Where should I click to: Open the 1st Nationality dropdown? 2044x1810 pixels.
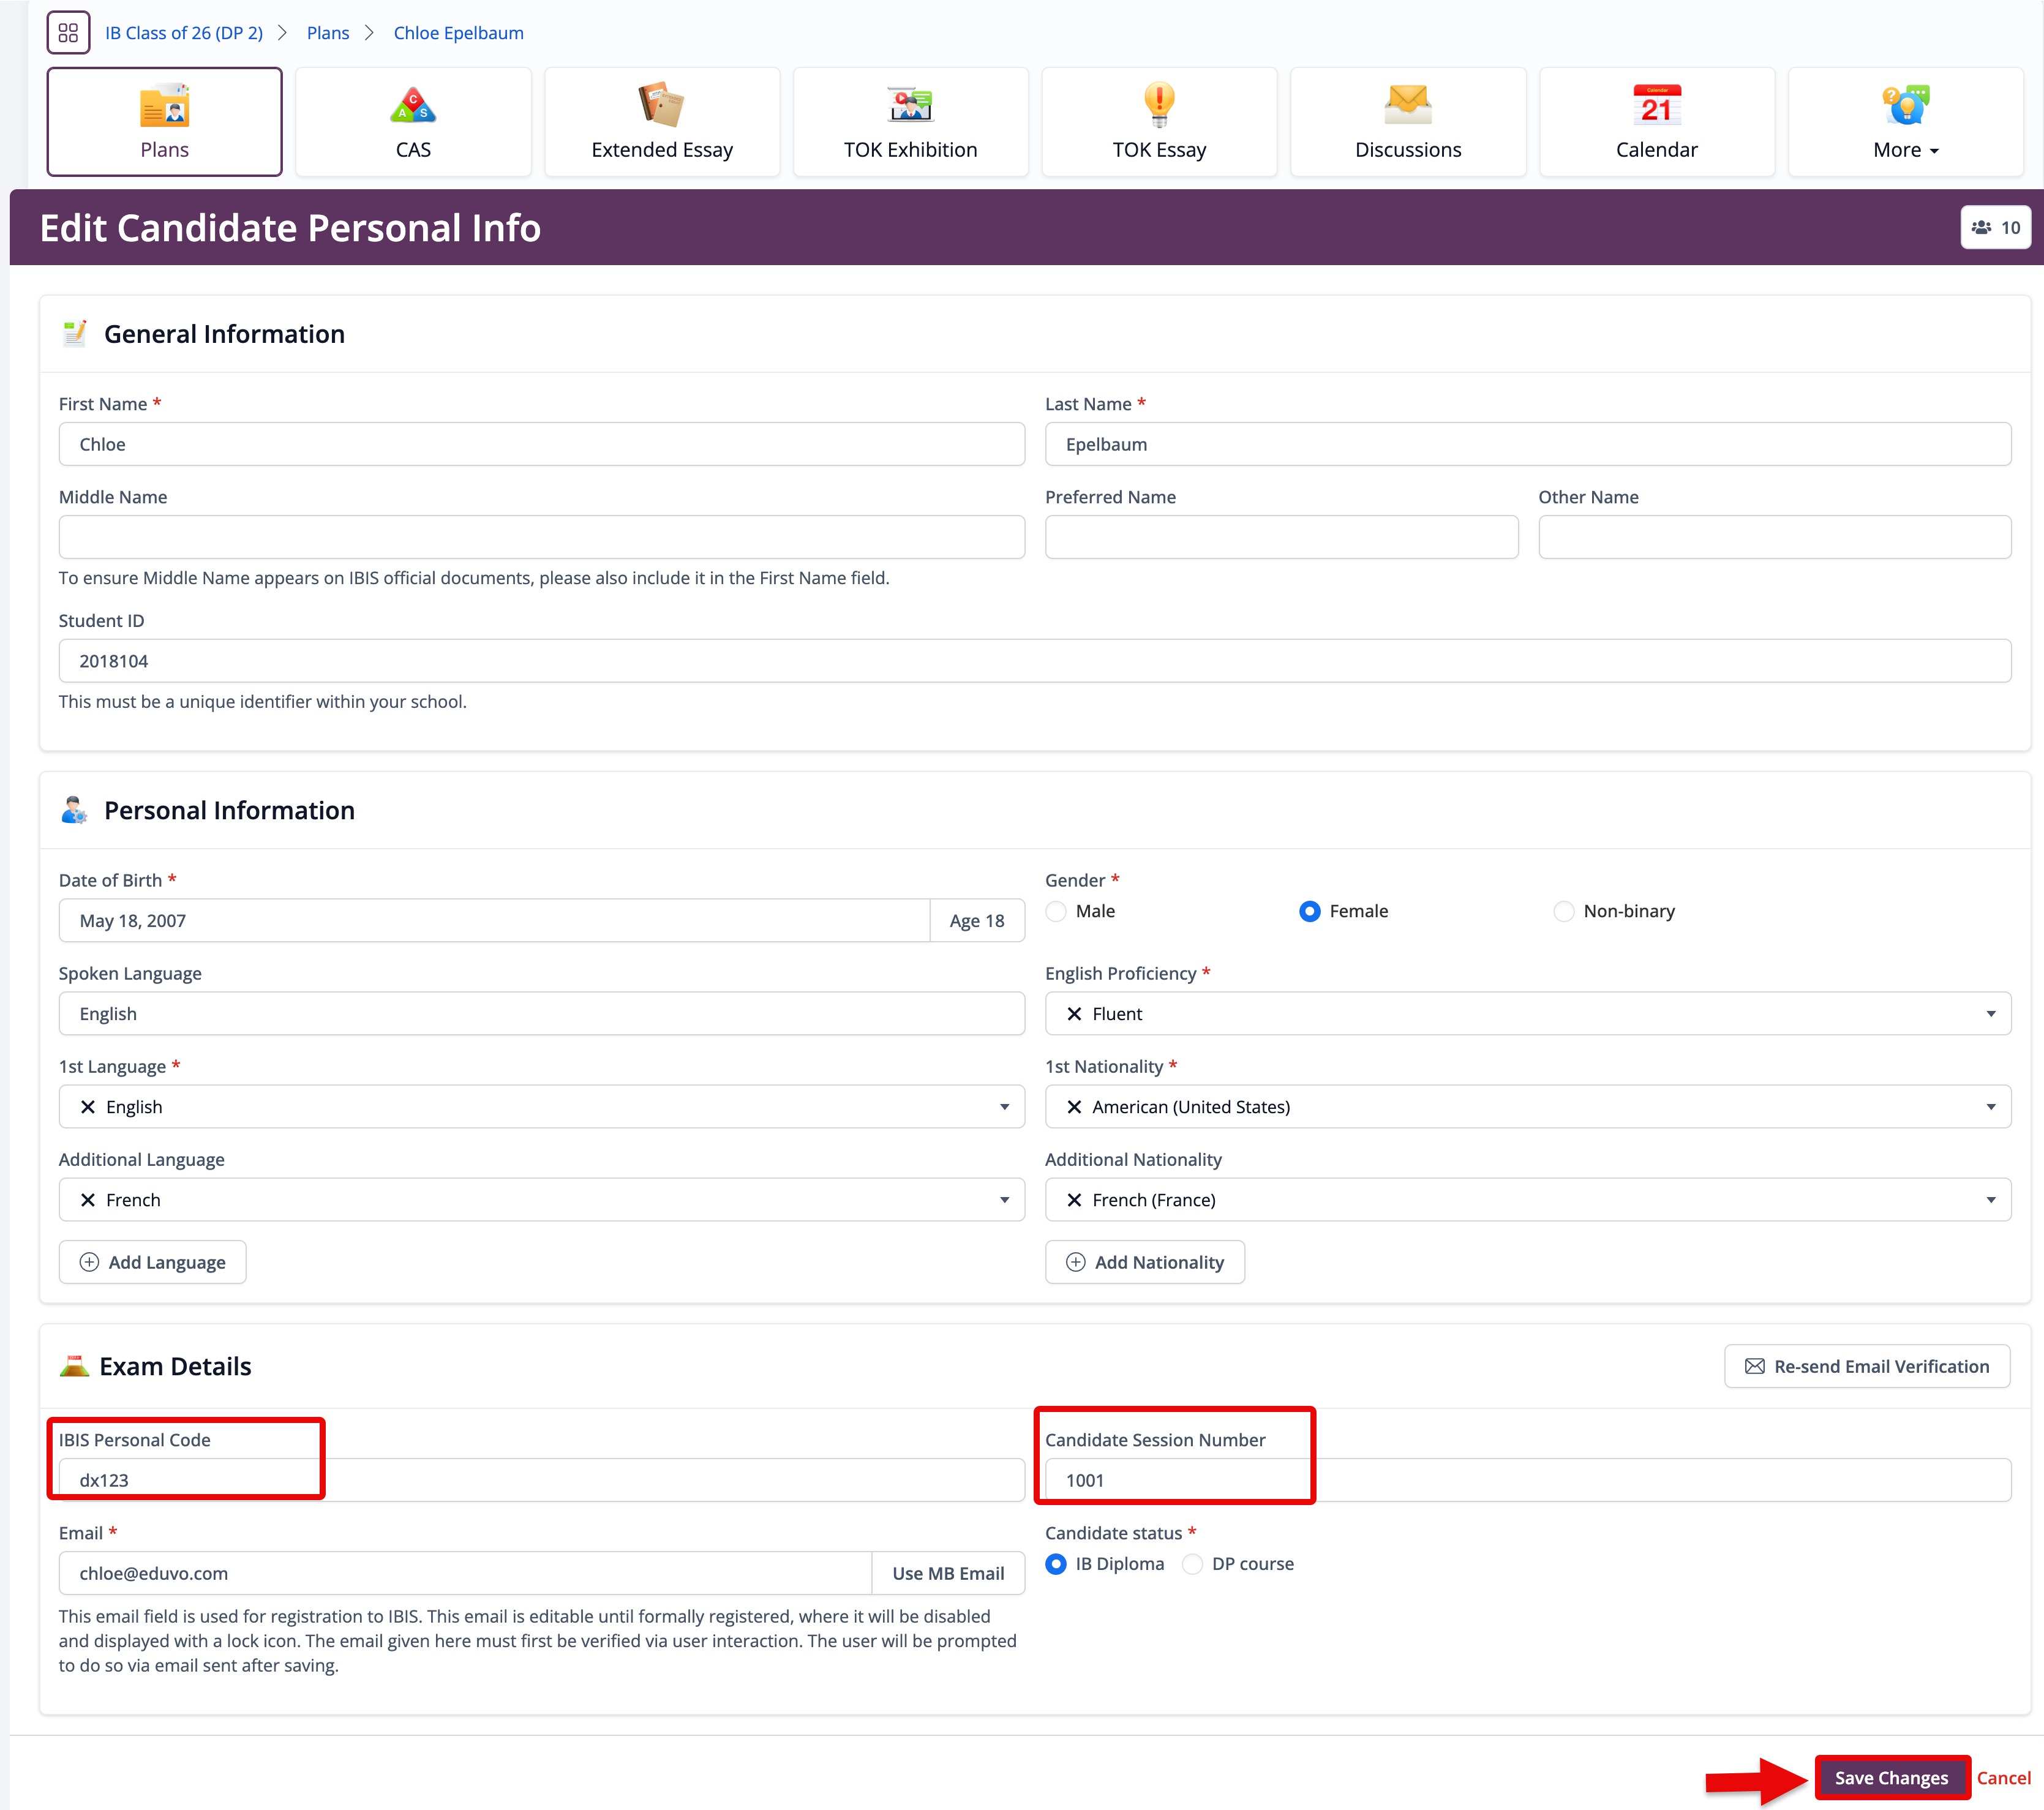pyautogui.click(x=1990, y=1107)
